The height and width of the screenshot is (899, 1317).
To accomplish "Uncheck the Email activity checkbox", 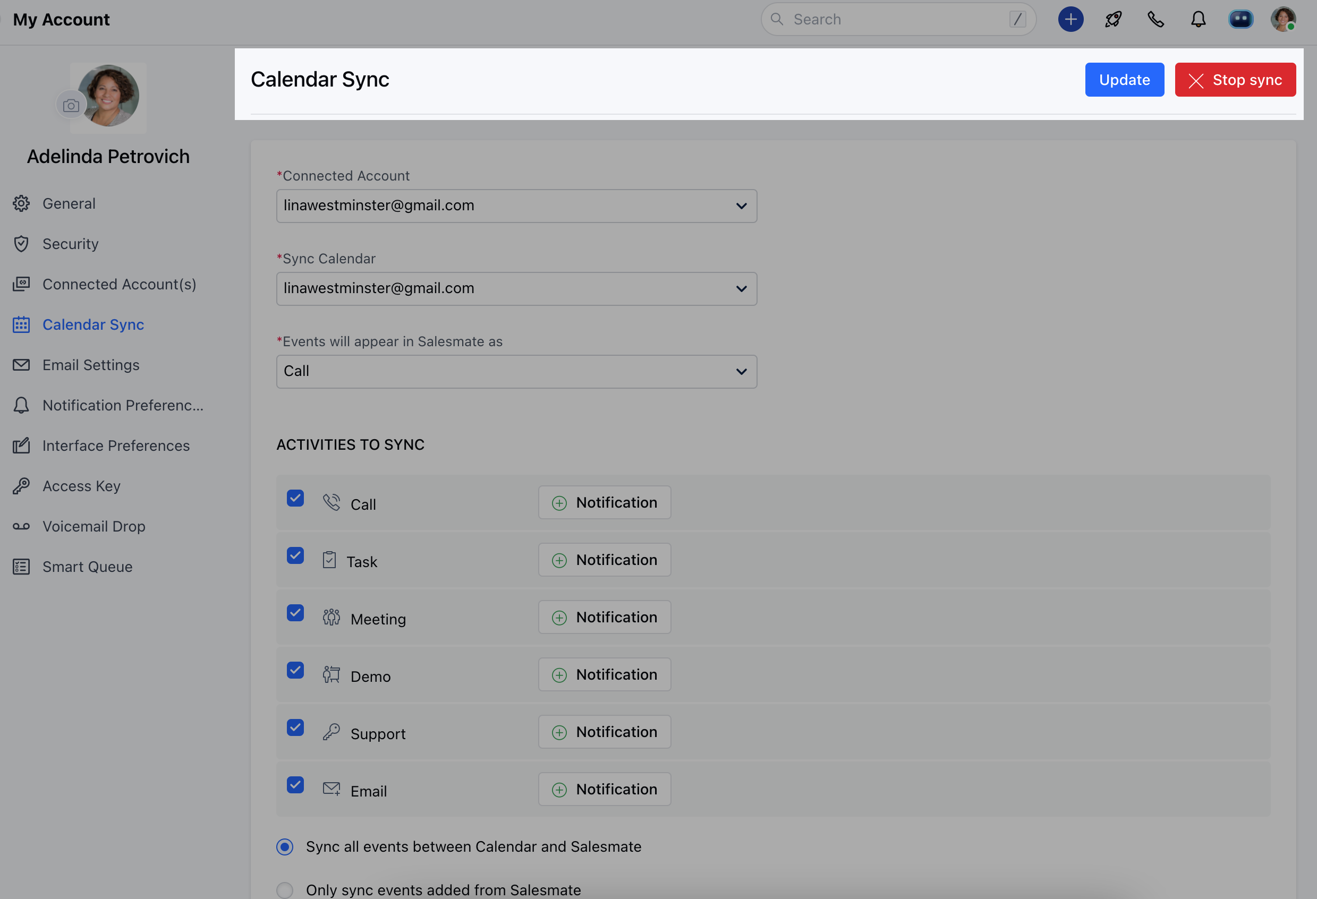I will (295, 785).
